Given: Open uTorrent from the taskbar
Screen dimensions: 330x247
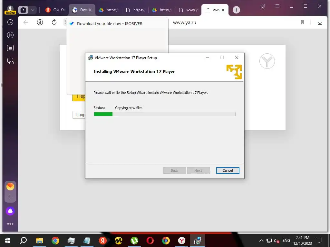Looking at the screenshot, I should 134,241.
